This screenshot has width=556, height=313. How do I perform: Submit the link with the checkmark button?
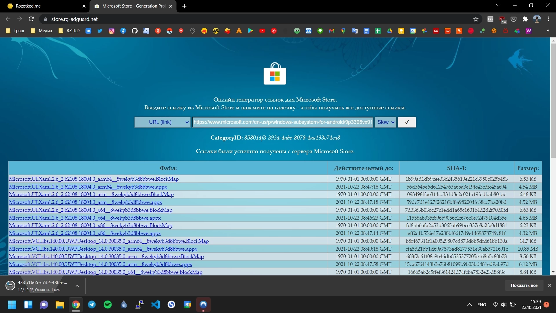click(407, 122)
